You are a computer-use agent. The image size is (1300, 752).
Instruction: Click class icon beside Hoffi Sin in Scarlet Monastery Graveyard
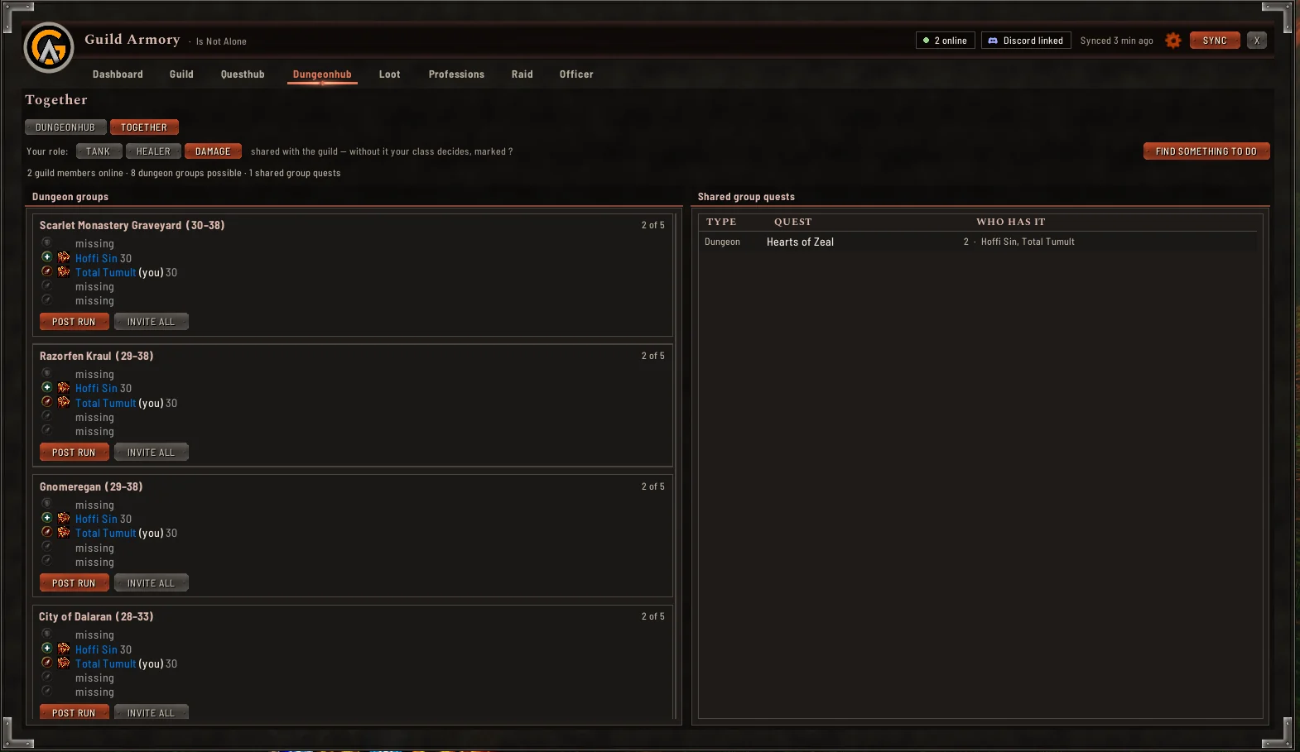[64, 257]
